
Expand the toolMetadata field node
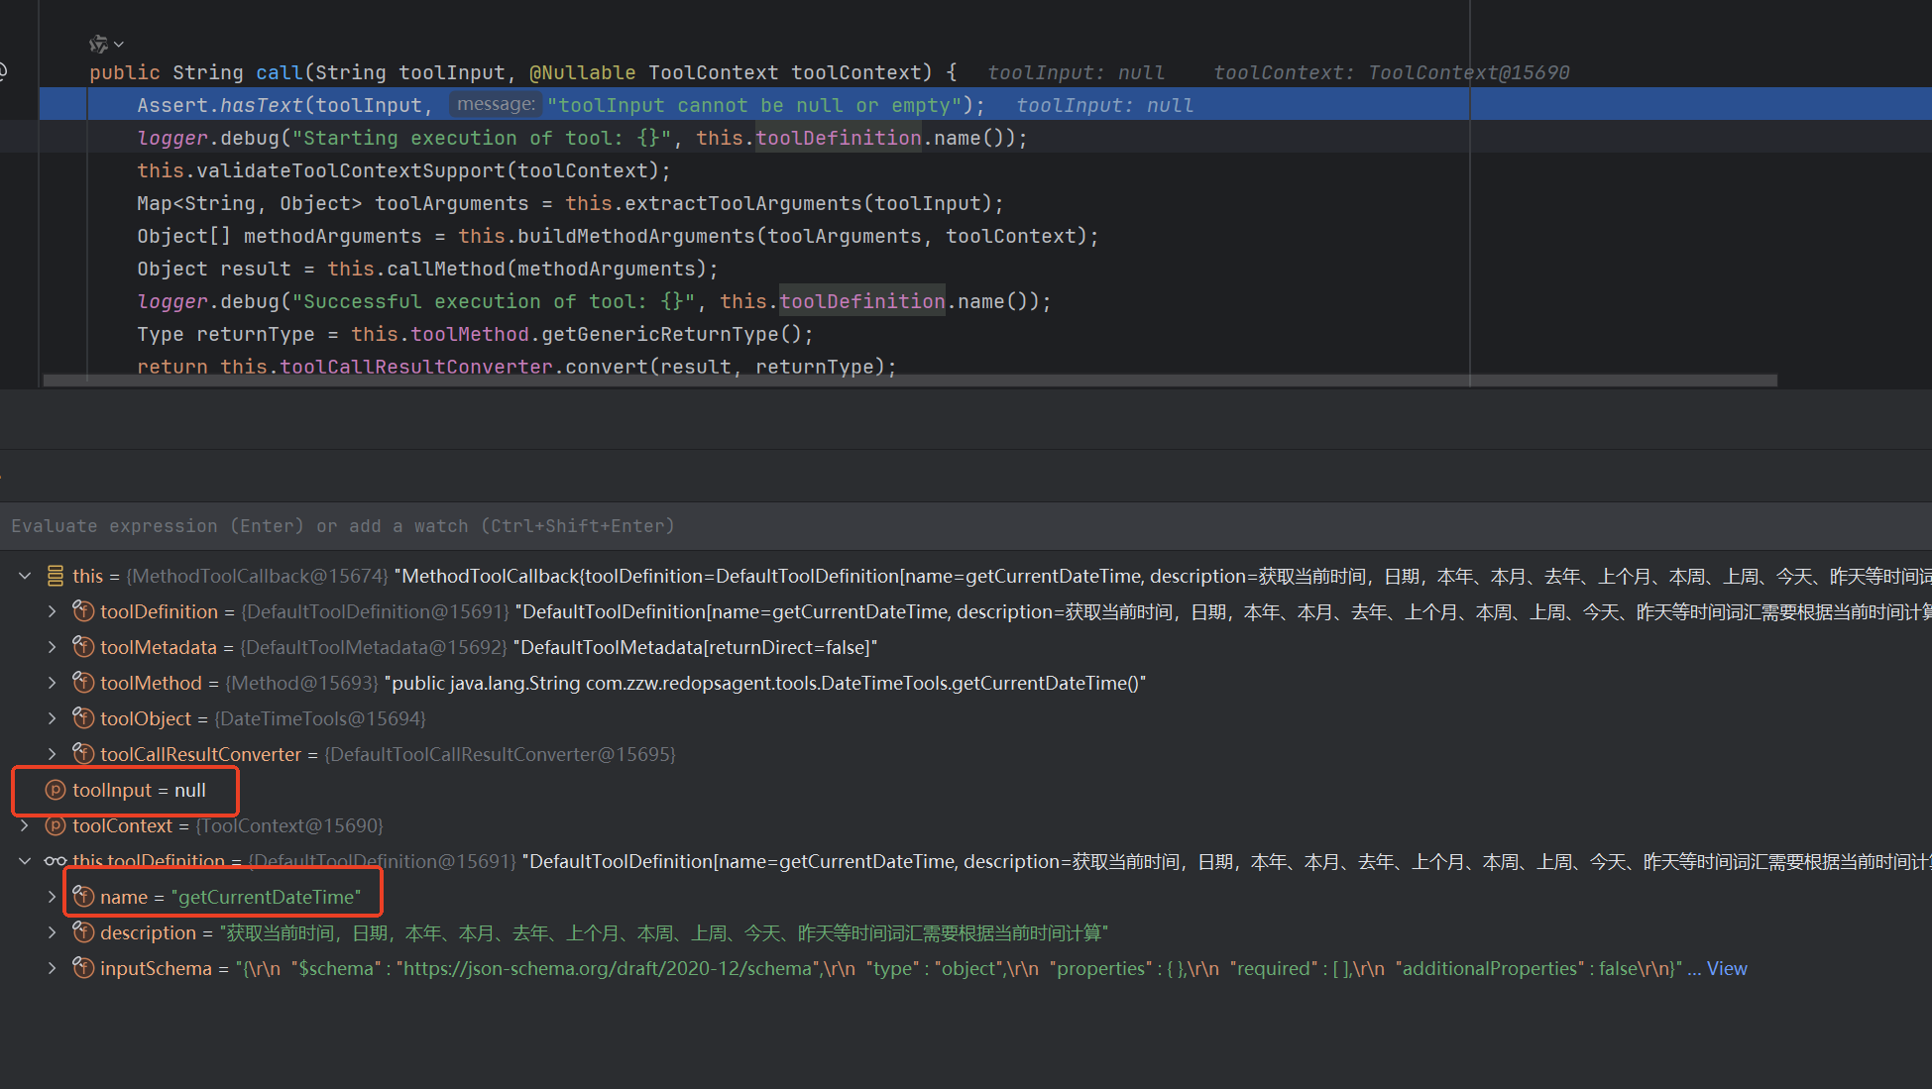tap(52, 647)
